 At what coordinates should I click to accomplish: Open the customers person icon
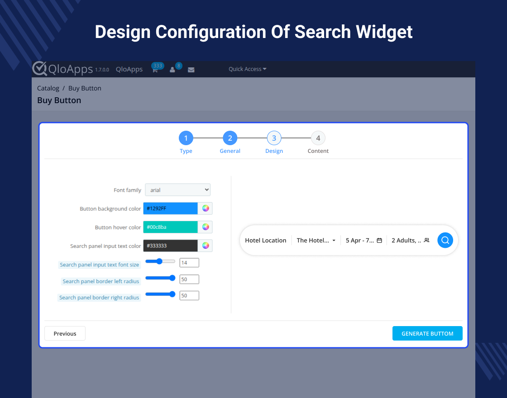[172, 70]
